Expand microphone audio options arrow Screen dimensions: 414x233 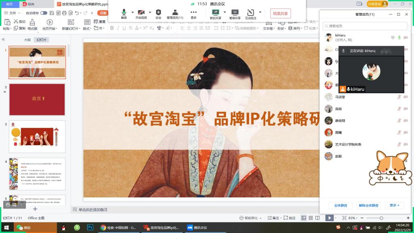point(133,12)
